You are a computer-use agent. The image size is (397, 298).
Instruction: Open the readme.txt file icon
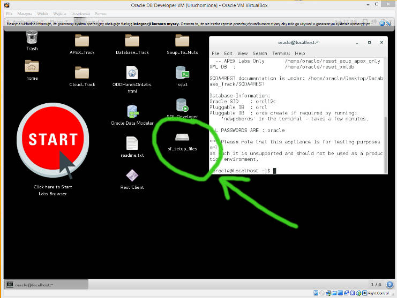point(132,143)
